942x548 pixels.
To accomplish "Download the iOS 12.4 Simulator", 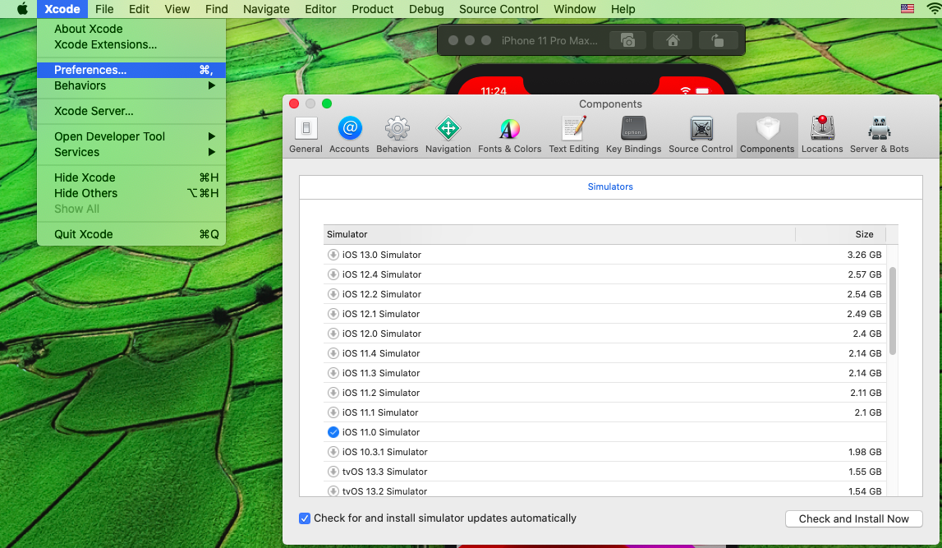I will tap(333, 274).
